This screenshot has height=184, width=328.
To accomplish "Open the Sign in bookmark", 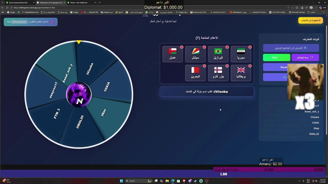I will [119, 12].
